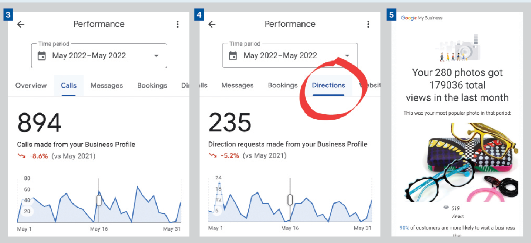Open the most popular eyeglasses photo
Image resolution: width=531 pixels, height=243 pixels.
click(461, 162)
